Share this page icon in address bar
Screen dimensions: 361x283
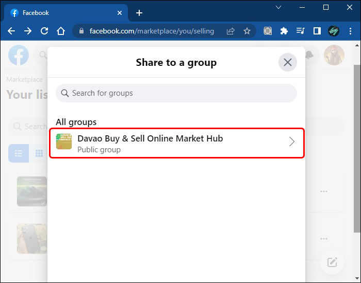(x=231, y=31)
